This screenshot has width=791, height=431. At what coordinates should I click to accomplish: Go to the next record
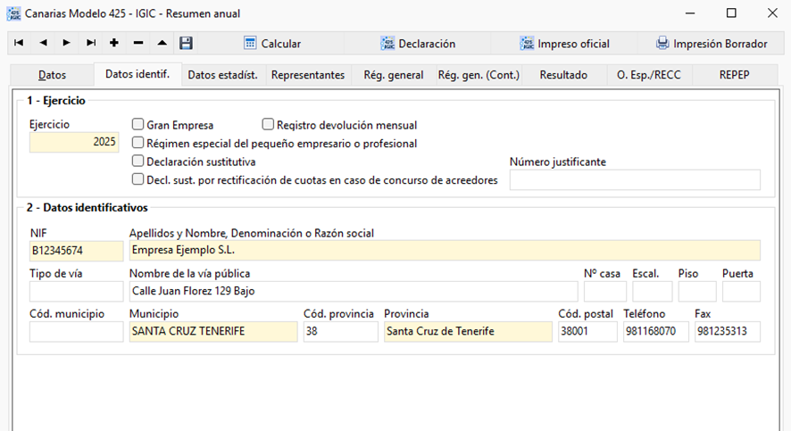pos(67,44)
